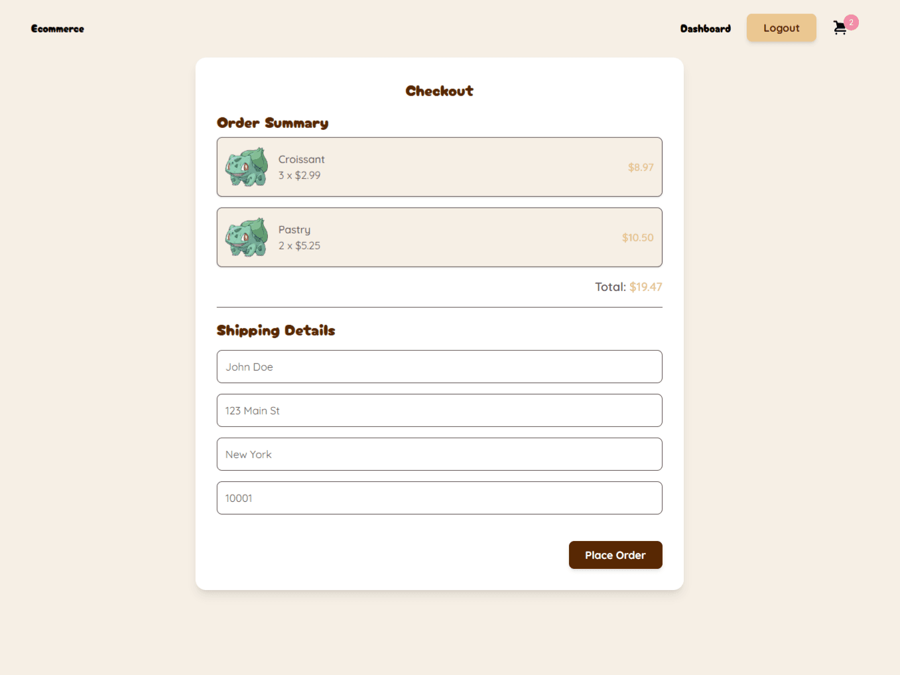Click the Croissant product image
Image resolution: width=900 pixels, height=675 pixels.
click(247, 167)
